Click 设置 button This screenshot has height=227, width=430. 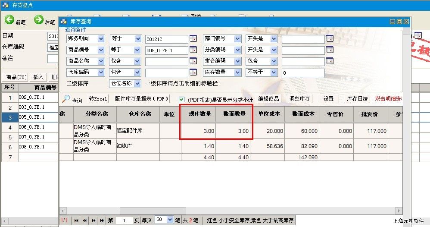329,99
